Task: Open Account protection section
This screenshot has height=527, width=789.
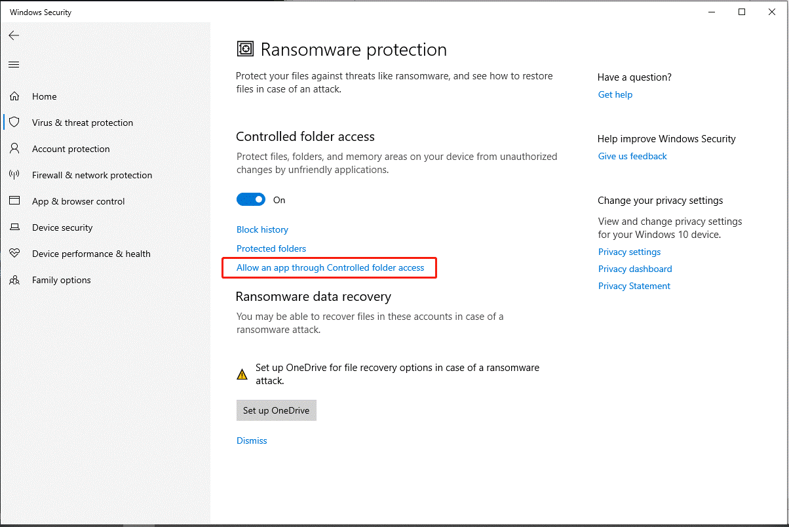Action: pos(71,149)
